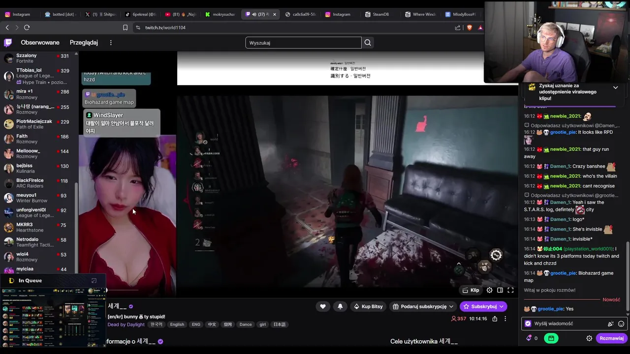Switch to the Where Winds browser tab
Image resolution: width=630 pixels, height=354 pixels.
[420, 14]
